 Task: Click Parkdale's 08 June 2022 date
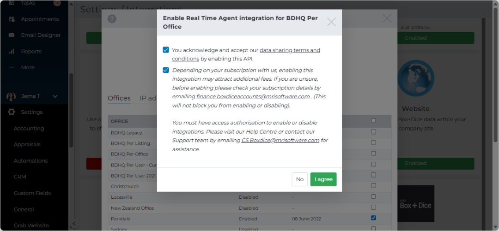[x=306, y=219]
